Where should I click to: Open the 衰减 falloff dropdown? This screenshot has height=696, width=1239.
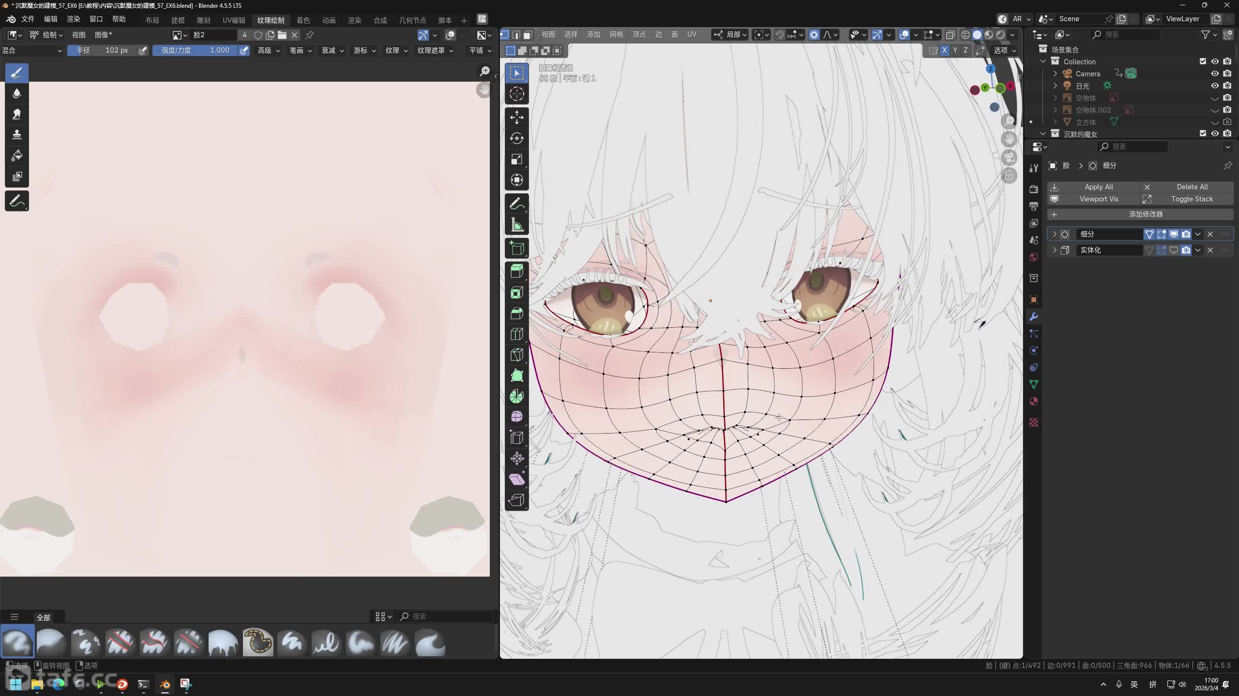click(x=332, y=50)
